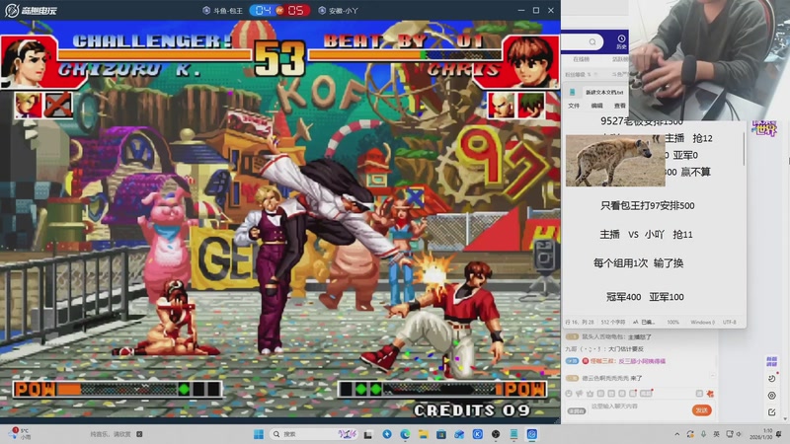Click the 05 red score counter
The width and height of the screenshot is (790, 444).
(x=295, y=10)
